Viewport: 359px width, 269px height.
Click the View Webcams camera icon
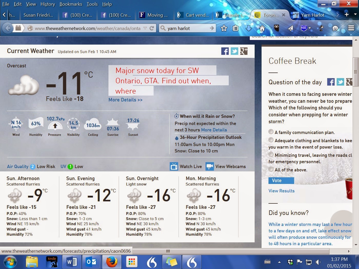click(210, 167)
